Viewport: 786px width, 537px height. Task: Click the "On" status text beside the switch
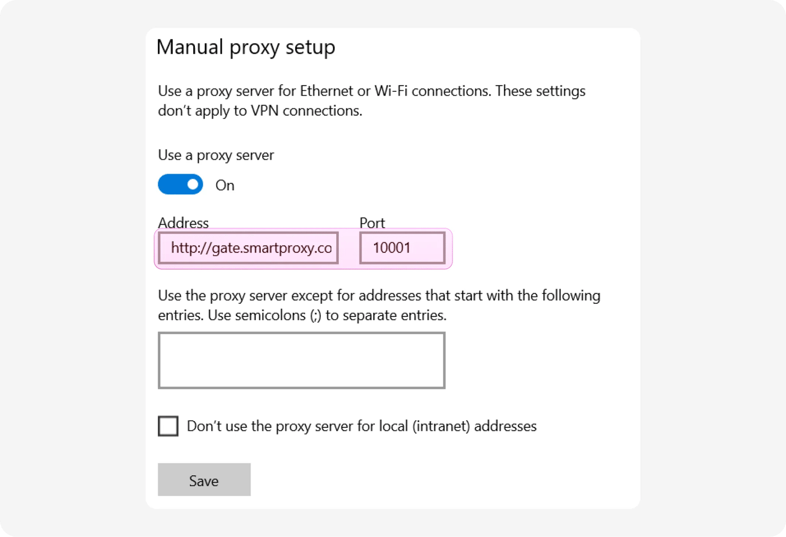225,185
